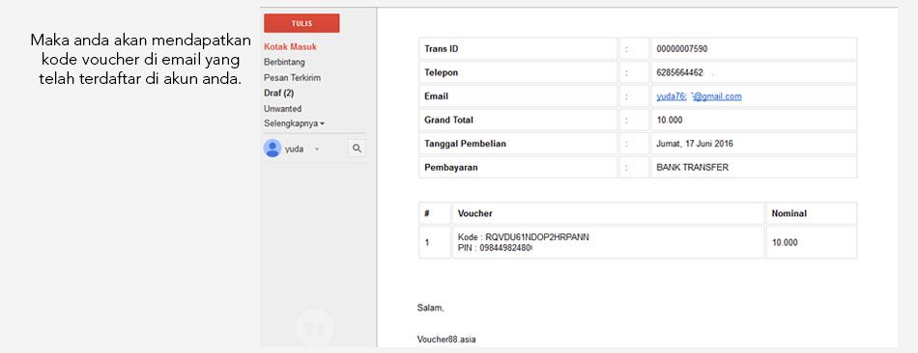Click the yuda76 gmail address link
The height and width of the screenshot is (353, 918).
click(699, 96)
